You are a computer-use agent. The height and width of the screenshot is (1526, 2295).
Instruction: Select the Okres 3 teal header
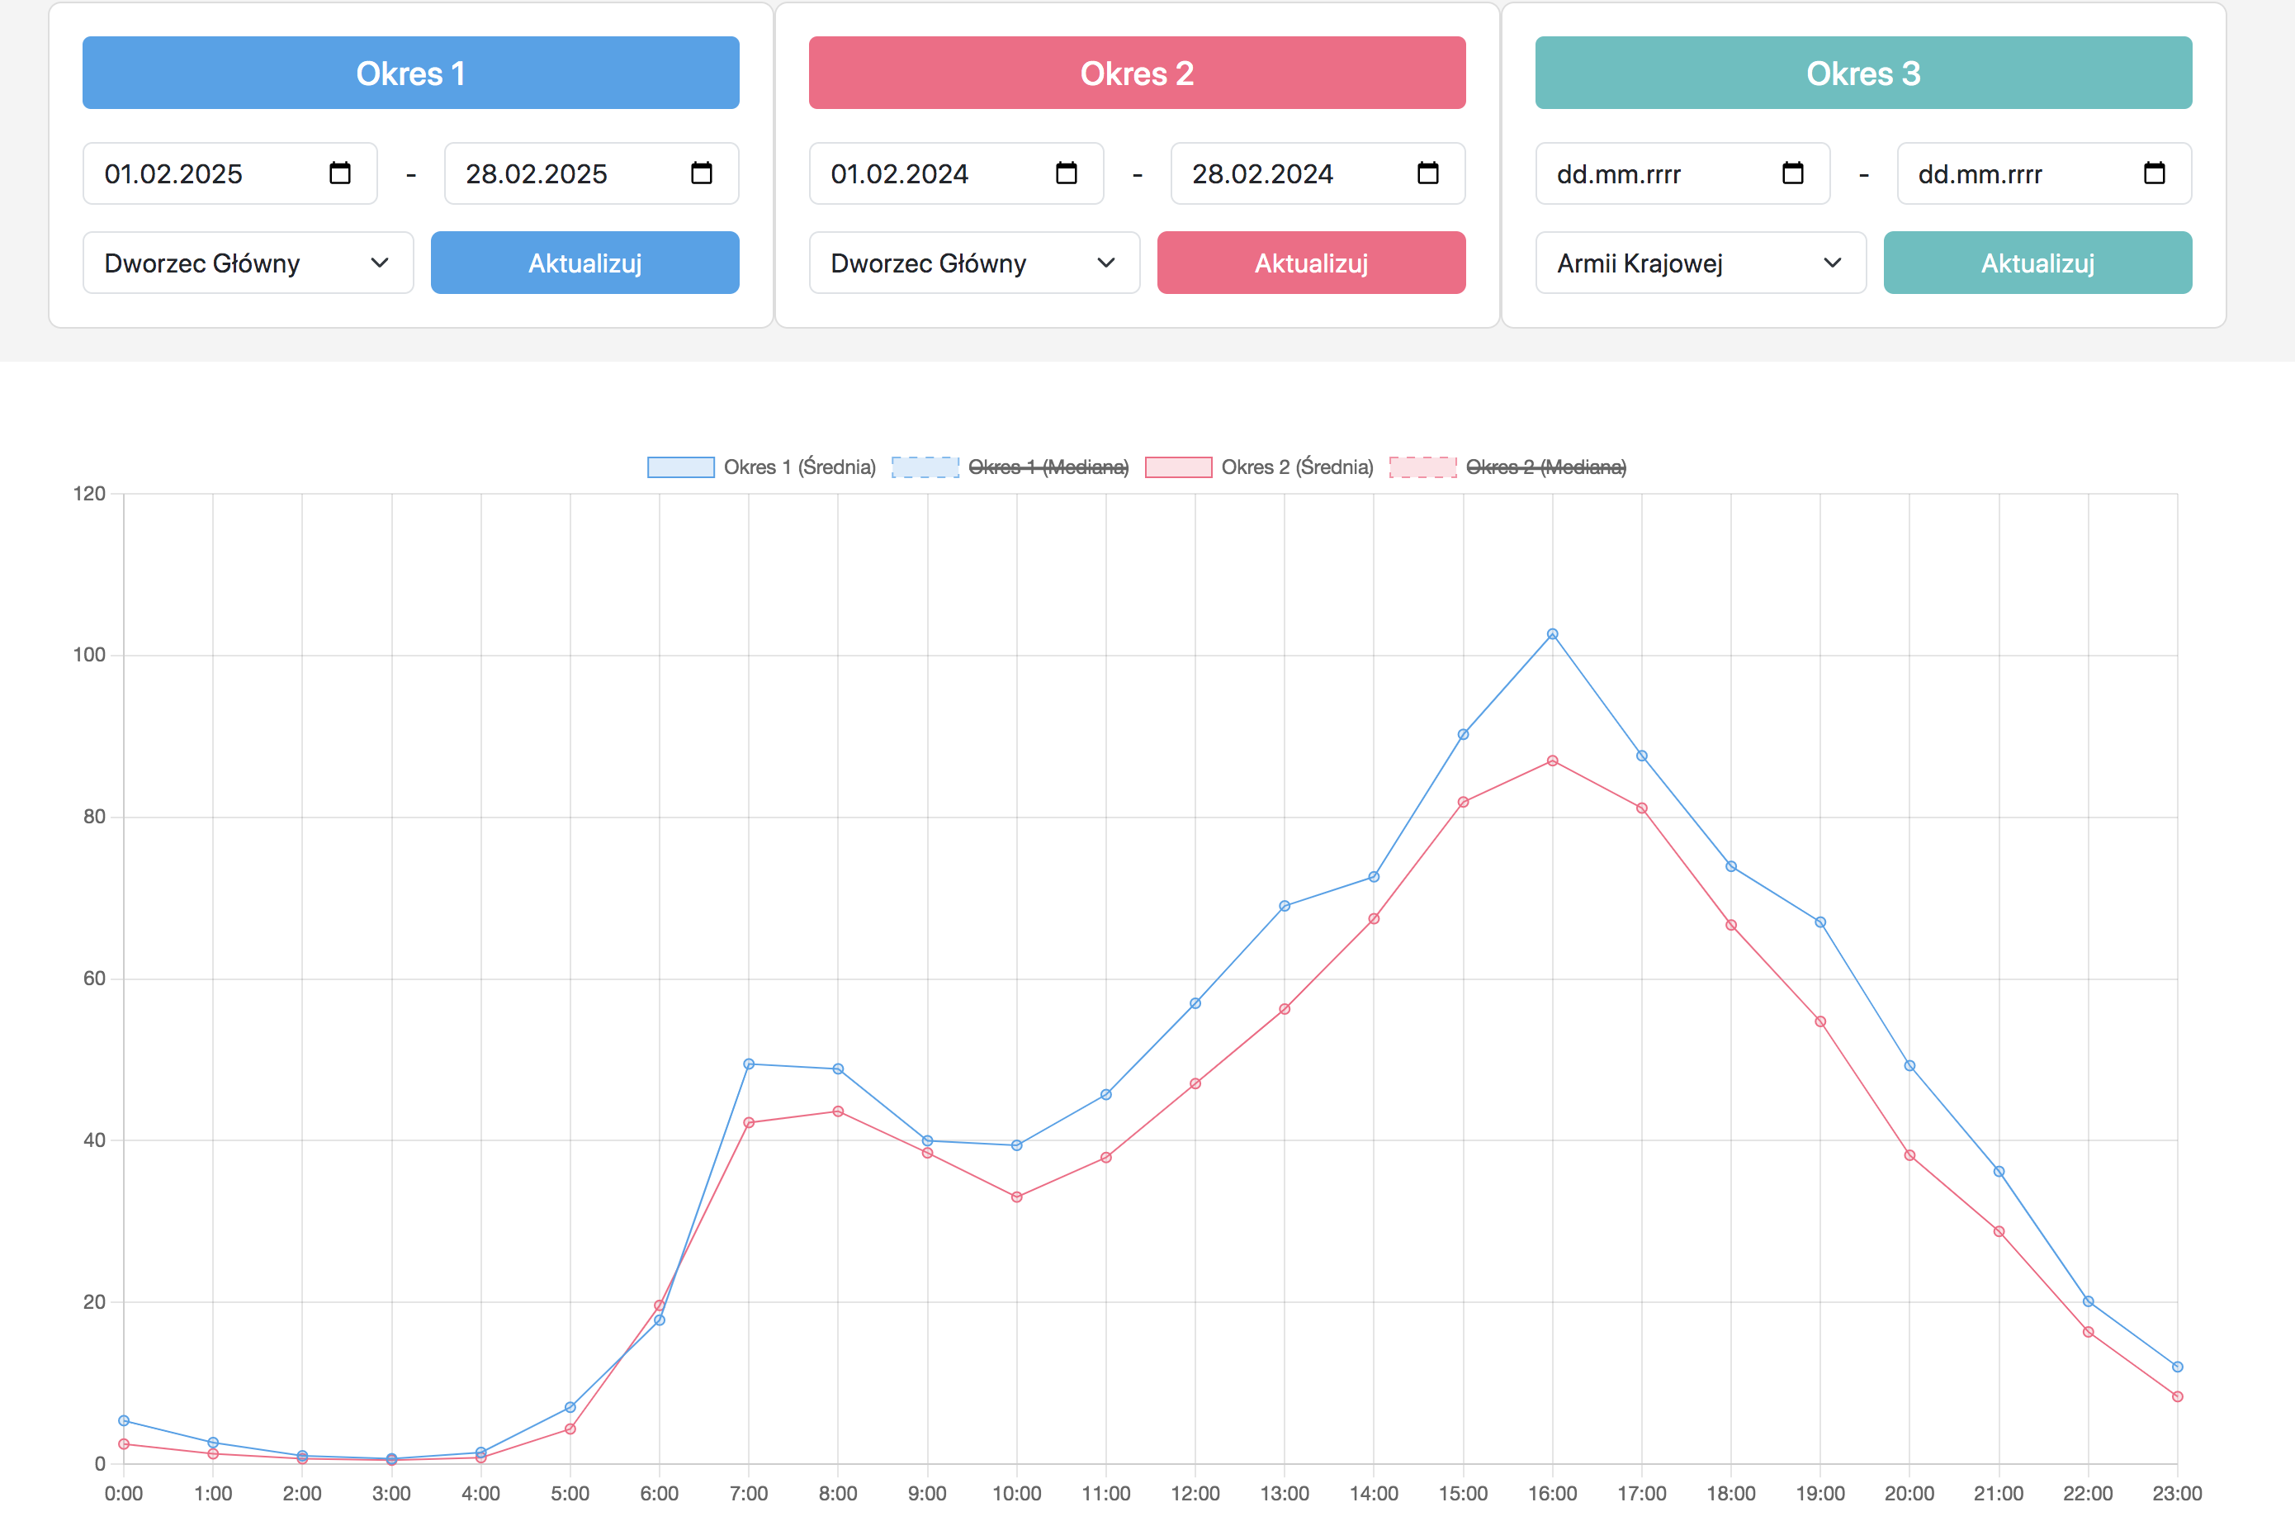1862,73
